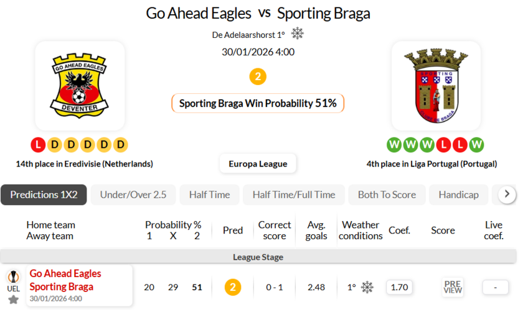The height and width of the screenshot is (310, 523).
Task: Click the snowflake weather icon near stadium name
Action: pos(298,34)
